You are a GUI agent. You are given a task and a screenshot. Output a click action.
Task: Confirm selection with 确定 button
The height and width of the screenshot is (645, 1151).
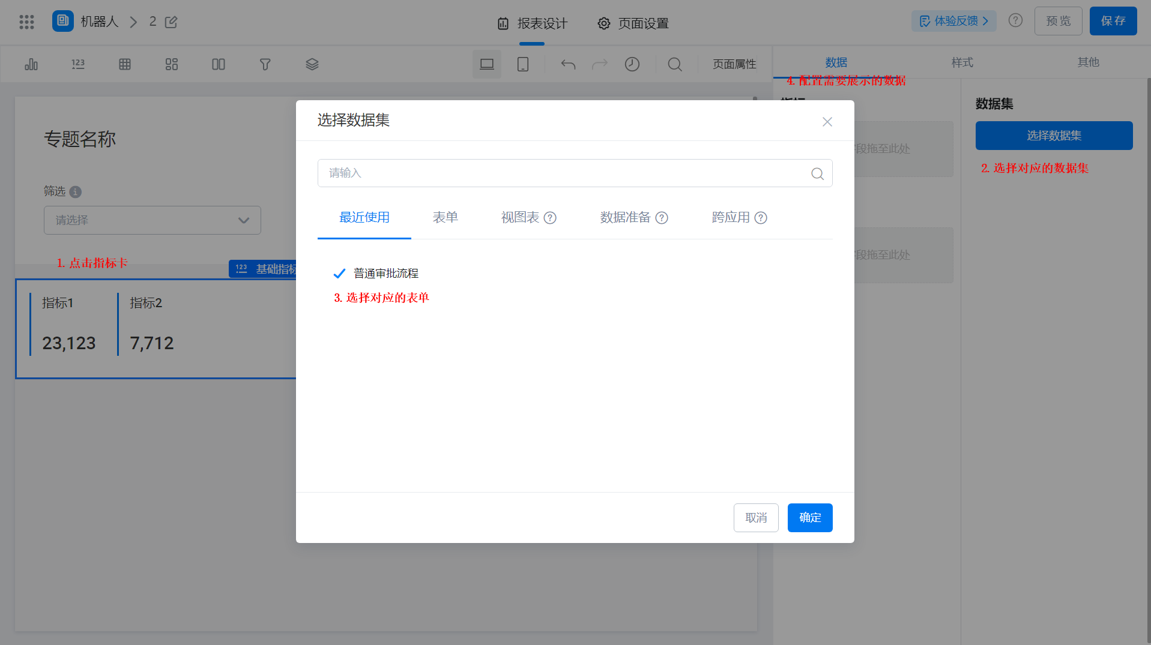click(x=810, y=518)
